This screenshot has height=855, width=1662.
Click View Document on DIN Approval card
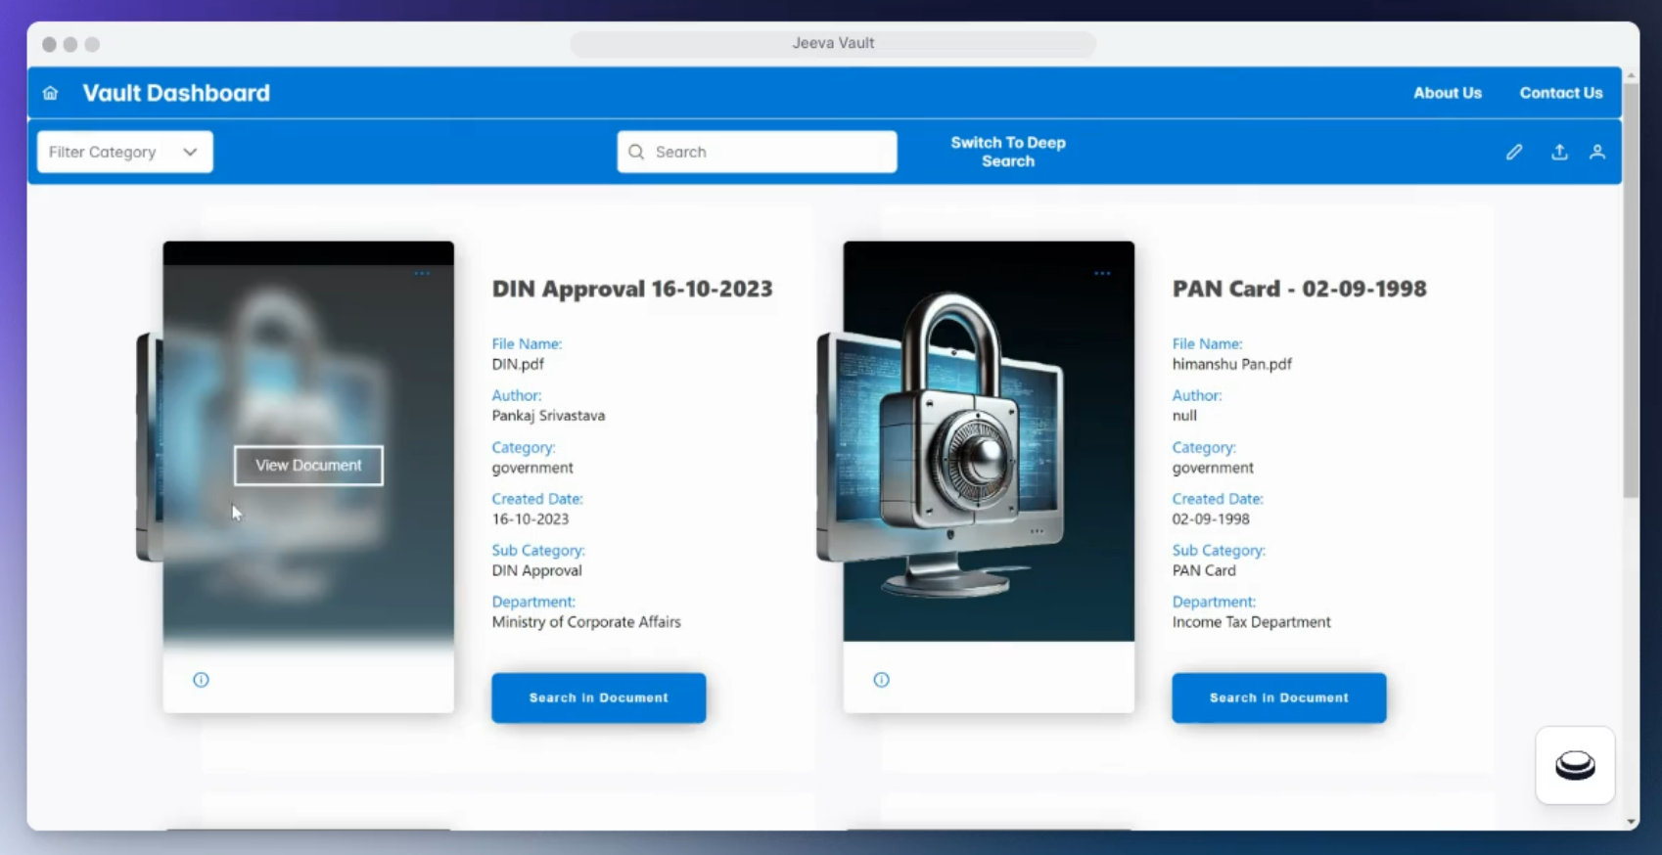tap(308, 466)
